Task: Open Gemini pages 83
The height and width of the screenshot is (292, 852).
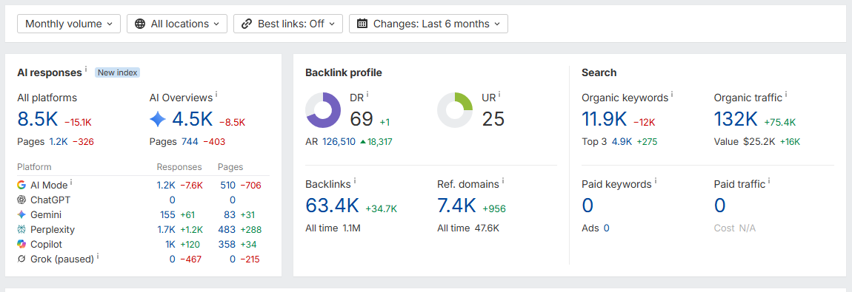Action: pyautogui.click(x=230, y=215)
